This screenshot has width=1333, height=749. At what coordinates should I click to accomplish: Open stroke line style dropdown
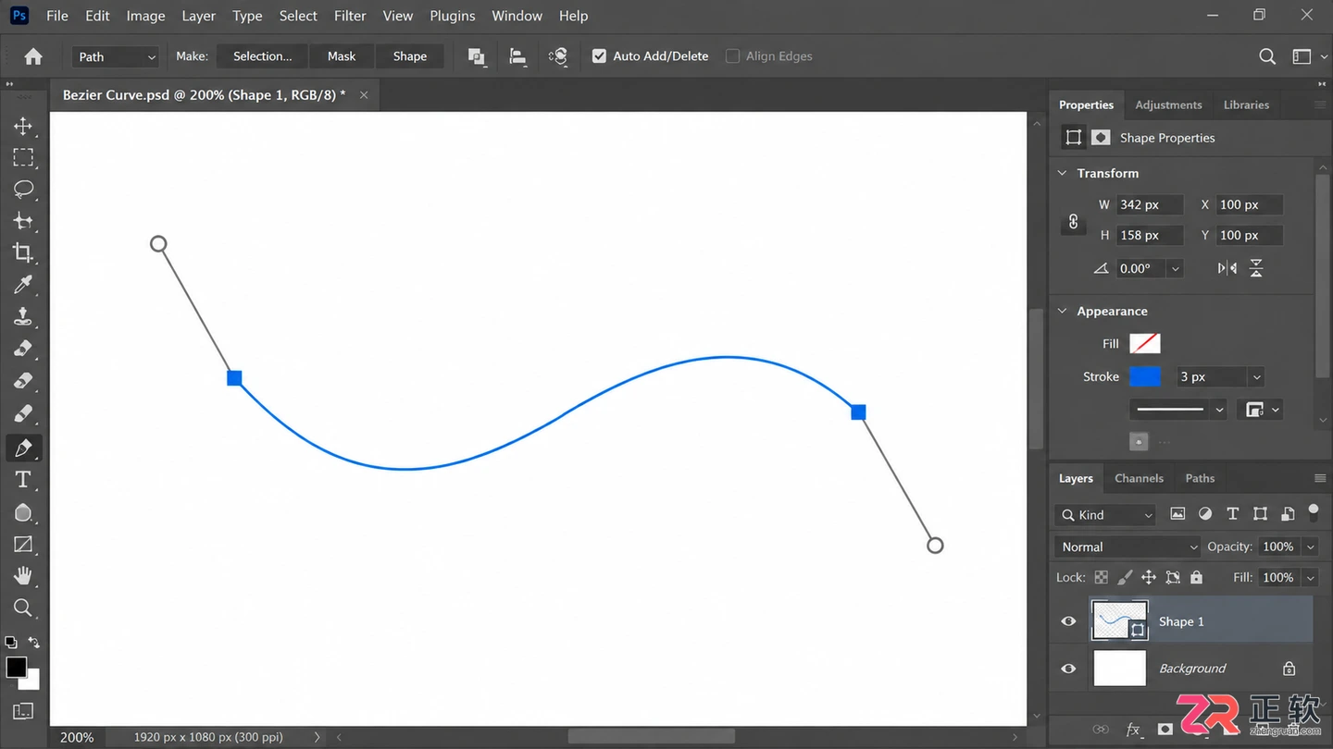[1178, 410]
